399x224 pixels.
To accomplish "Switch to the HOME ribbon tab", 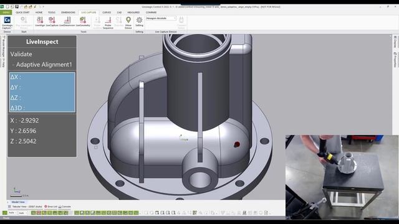I will click(39, 12).
